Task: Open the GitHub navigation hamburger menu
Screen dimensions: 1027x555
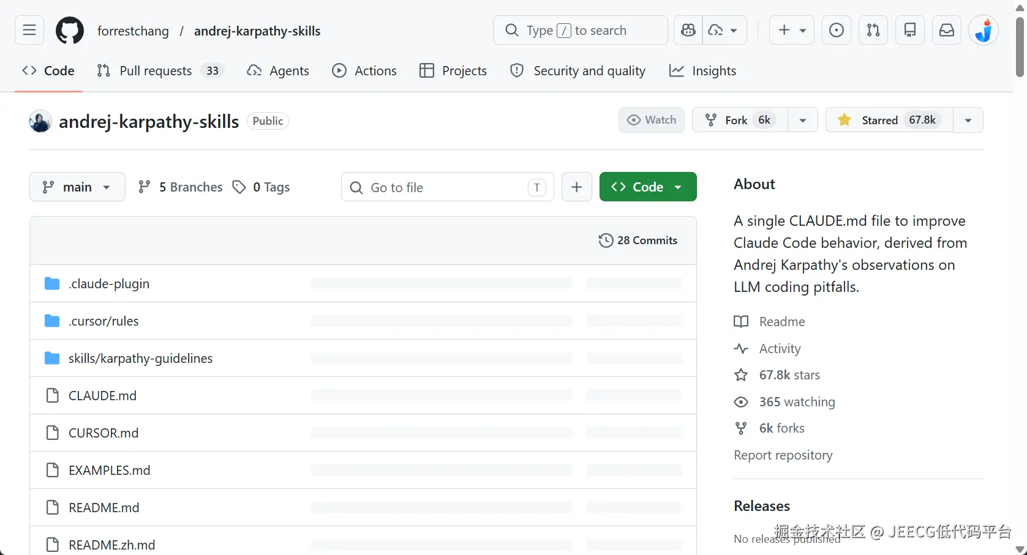Action: [29, 30]
